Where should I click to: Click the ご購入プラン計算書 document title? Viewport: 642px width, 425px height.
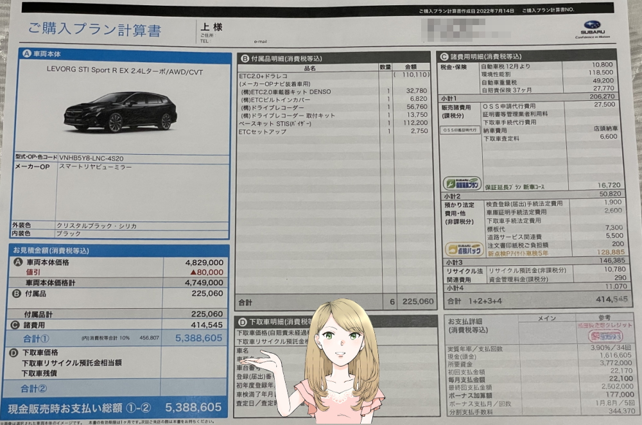94,30
